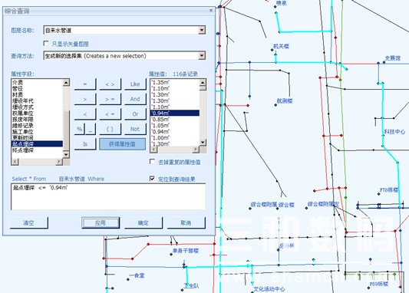Insert the Like operator
The image size is (409, 293).
tap(135, 84)
